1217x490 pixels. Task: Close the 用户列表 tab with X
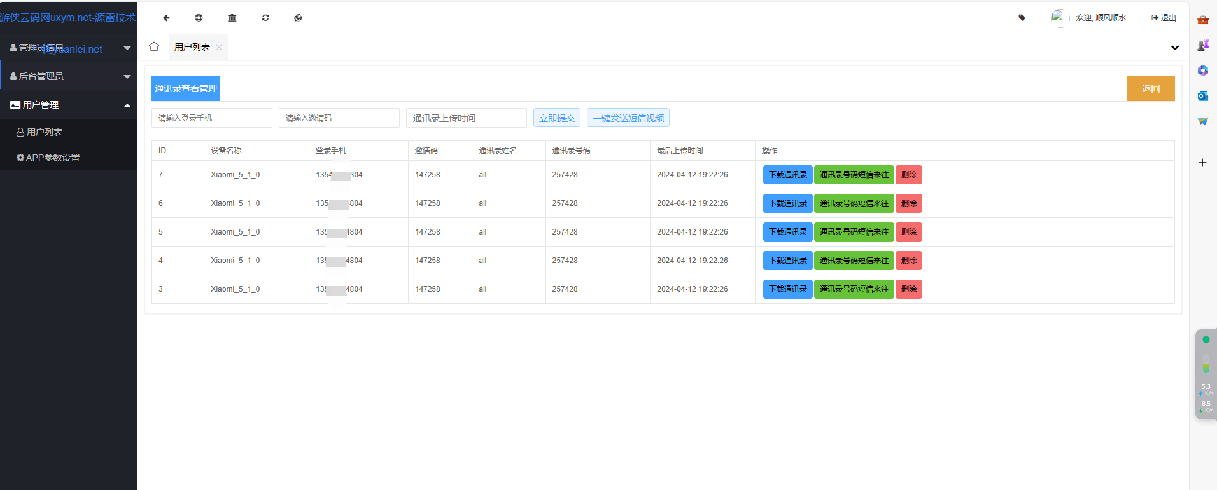click(x=219, y=47)
